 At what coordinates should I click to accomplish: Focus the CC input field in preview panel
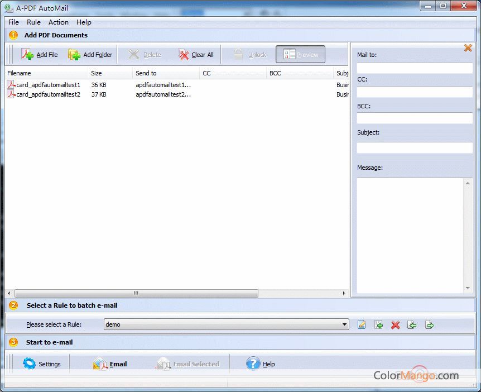(415, 92)
